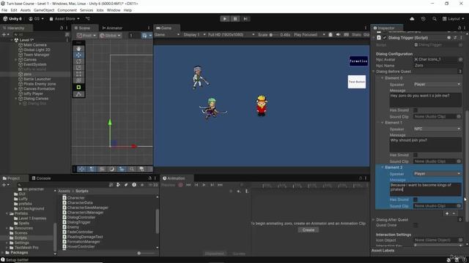This screenshot has width=469, height=263.
Task: Select the Transform tool in Scene toolbar
Action: coord(78,80)
